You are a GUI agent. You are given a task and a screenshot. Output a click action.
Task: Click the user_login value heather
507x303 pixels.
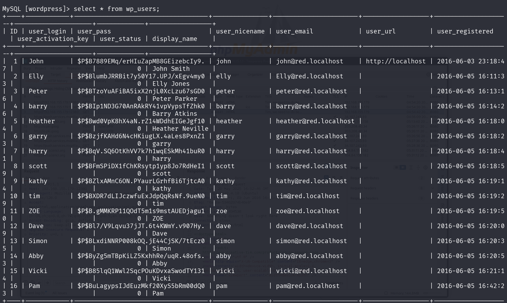click(x=42, y=121)
